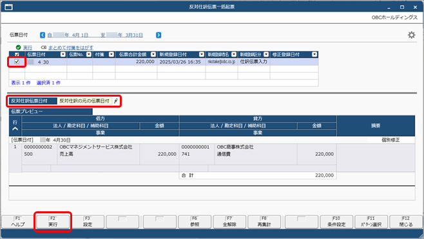Click the F2 実行 button

53,222
